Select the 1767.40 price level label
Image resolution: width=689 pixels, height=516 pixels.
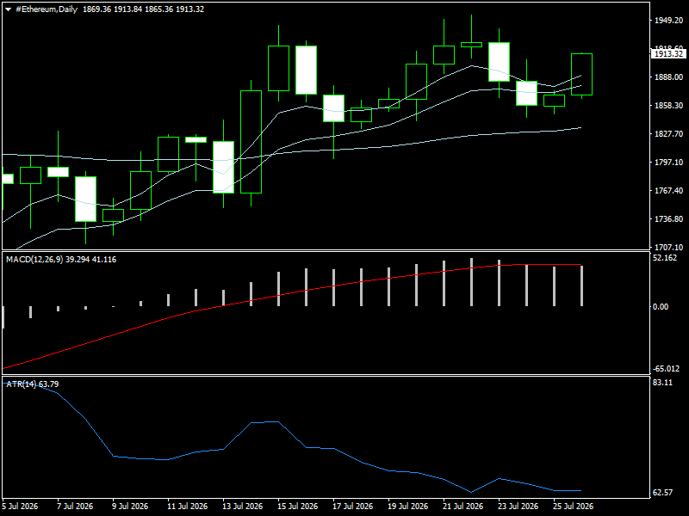click(668, 191)
